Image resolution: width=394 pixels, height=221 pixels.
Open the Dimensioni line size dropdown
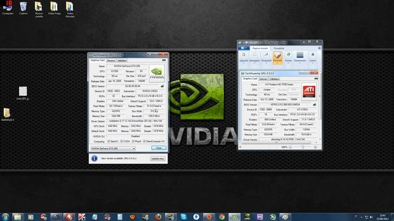[300, 57]
